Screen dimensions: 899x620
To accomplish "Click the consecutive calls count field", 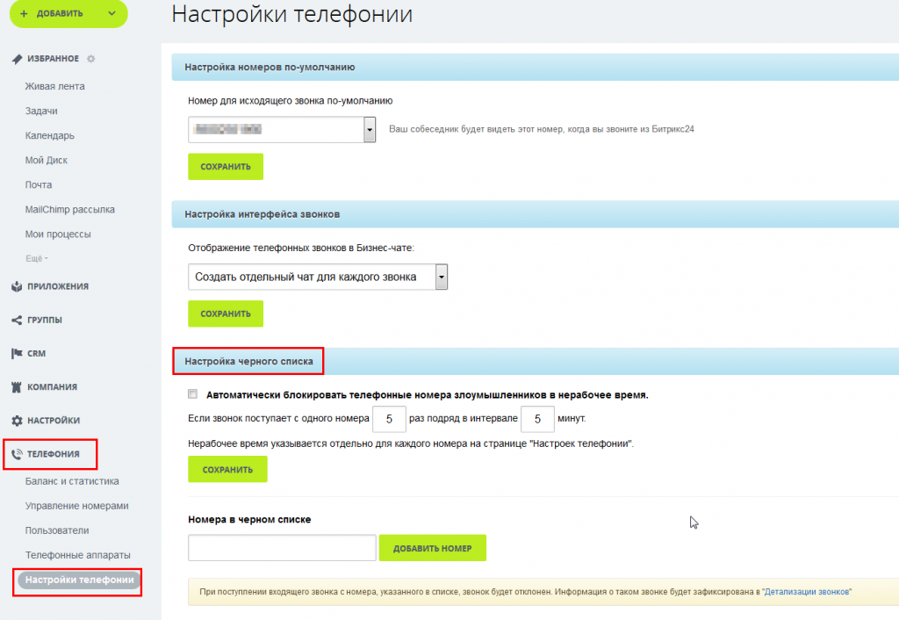I will tap(389, 419).
